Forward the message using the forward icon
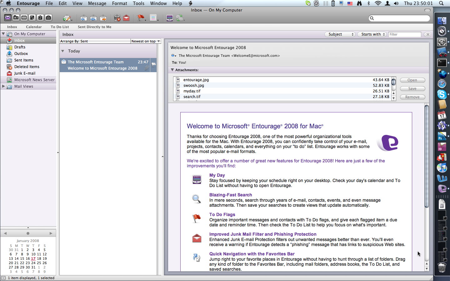This screenshot has width=450, height=281. point(103,18)
